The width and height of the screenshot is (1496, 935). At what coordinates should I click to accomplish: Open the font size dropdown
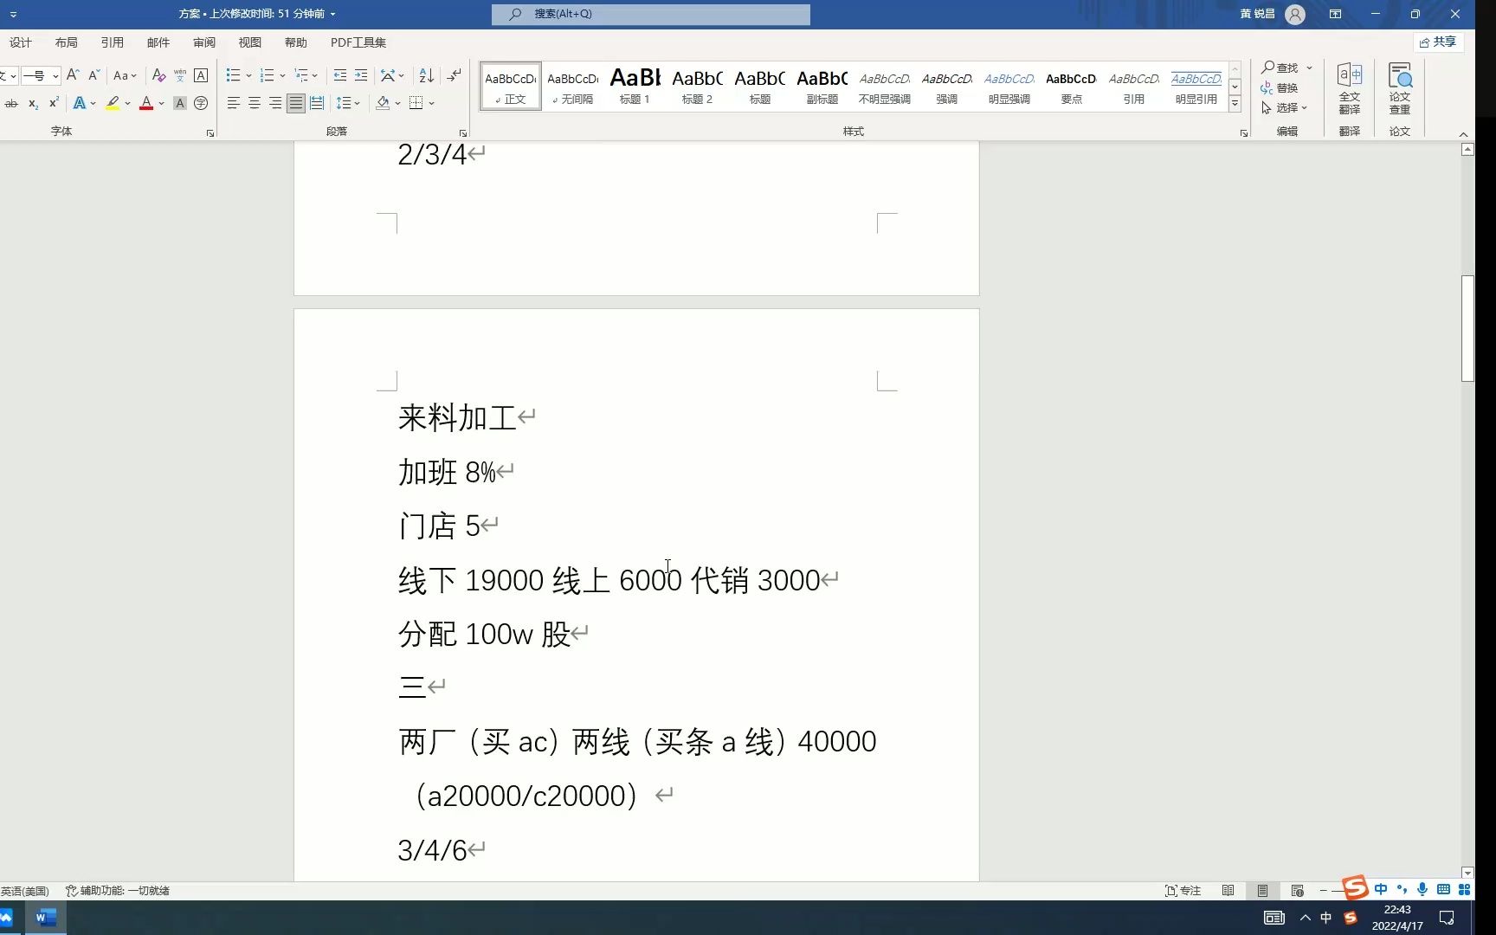click(55, 76)
